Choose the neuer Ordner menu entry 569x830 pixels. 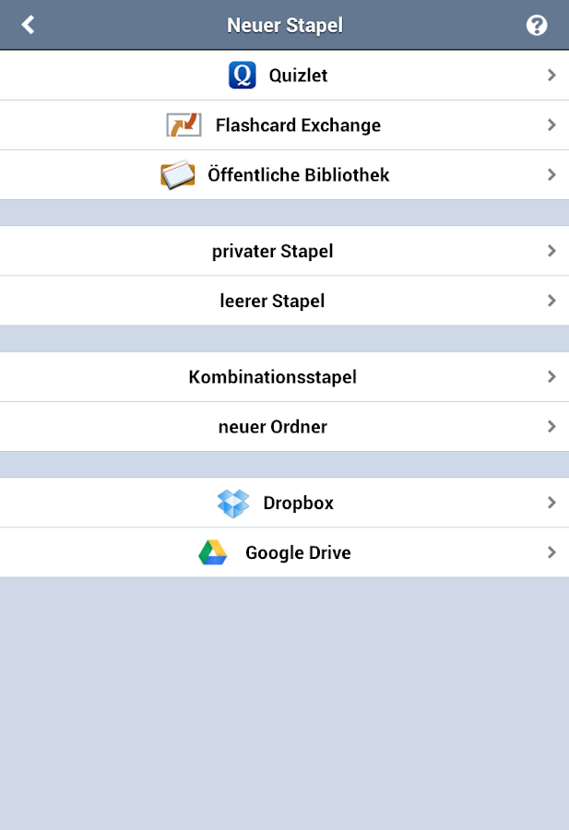coord(272,427)
